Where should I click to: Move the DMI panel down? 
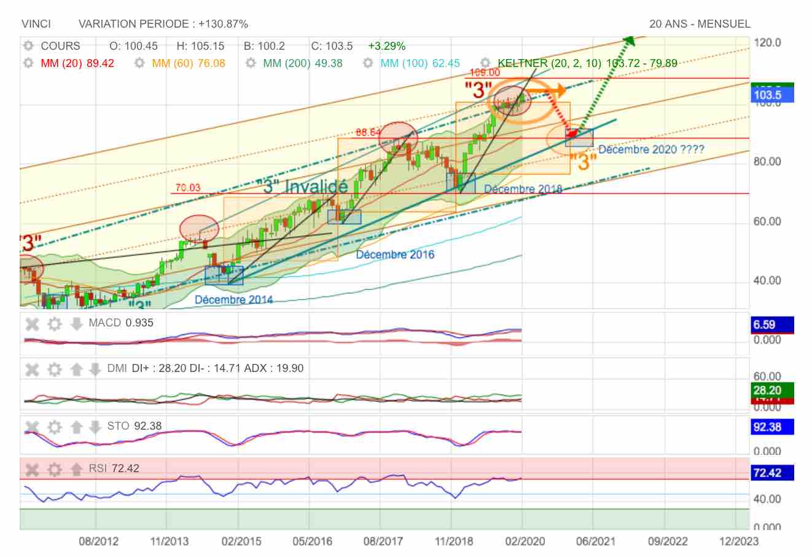[x=95, y=369]
